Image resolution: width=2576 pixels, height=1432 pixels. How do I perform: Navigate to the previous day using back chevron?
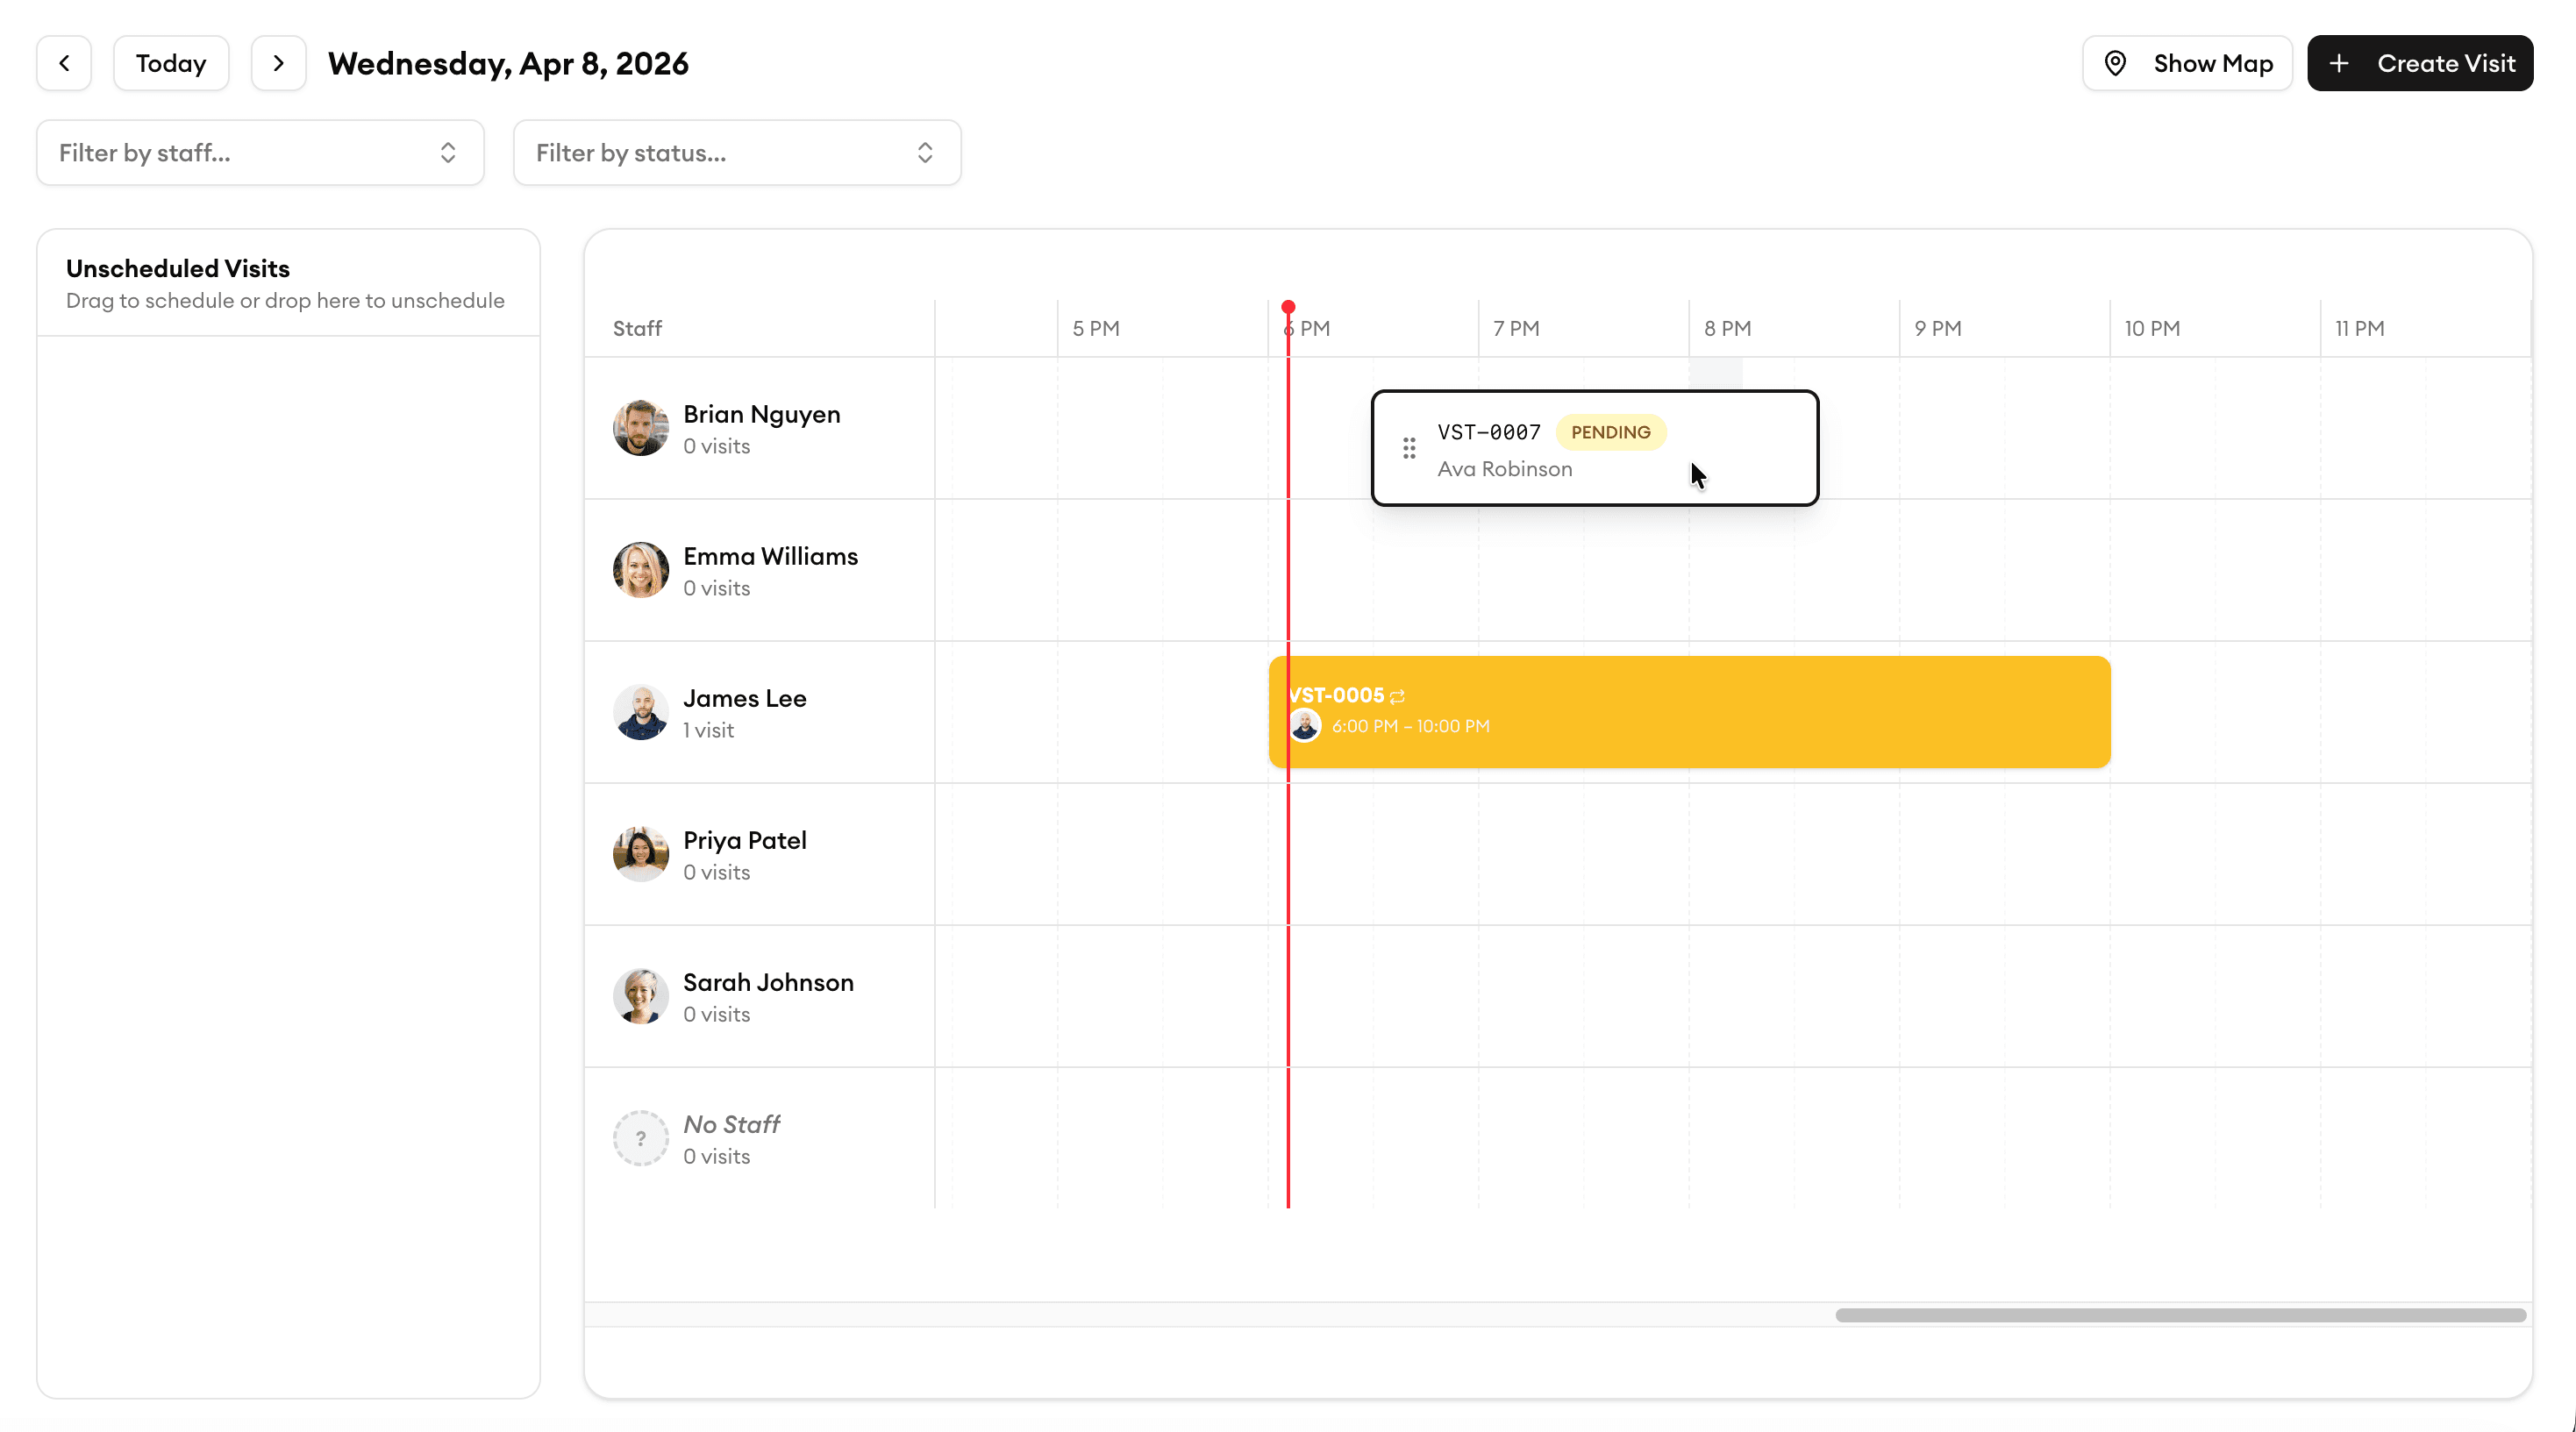pyautogui.click(x=63, y=62)
